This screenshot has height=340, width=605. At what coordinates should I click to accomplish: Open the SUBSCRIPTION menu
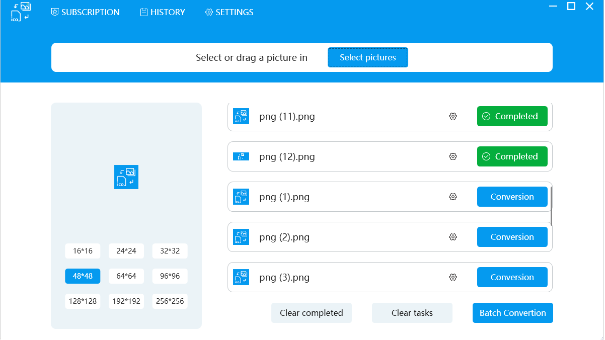tap(86, 12)
